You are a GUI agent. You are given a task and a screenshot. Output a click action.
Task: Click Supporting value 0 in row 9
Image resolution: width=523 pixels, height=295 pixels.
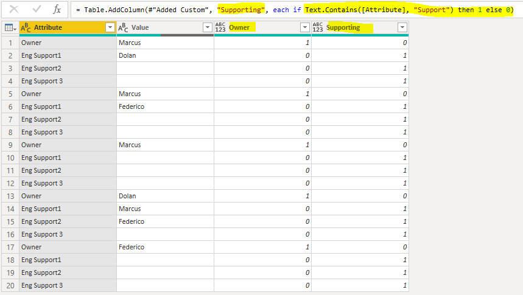[x=360, y=145]
